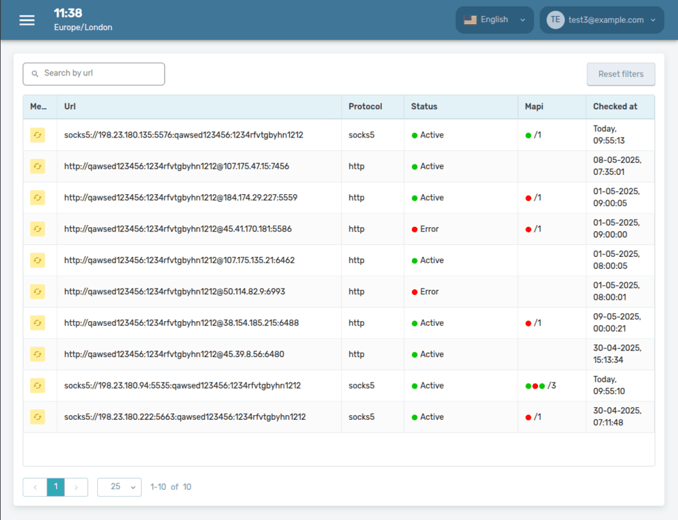Click refresh icon for 198.23.180.222:5663 row
Screen dimensions: 678x520
click(x=37, y=417)
